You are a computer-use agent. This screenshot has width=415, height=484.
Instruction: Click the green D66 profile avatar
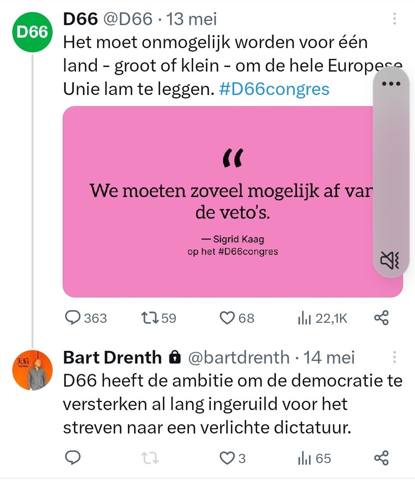(32, 32)
